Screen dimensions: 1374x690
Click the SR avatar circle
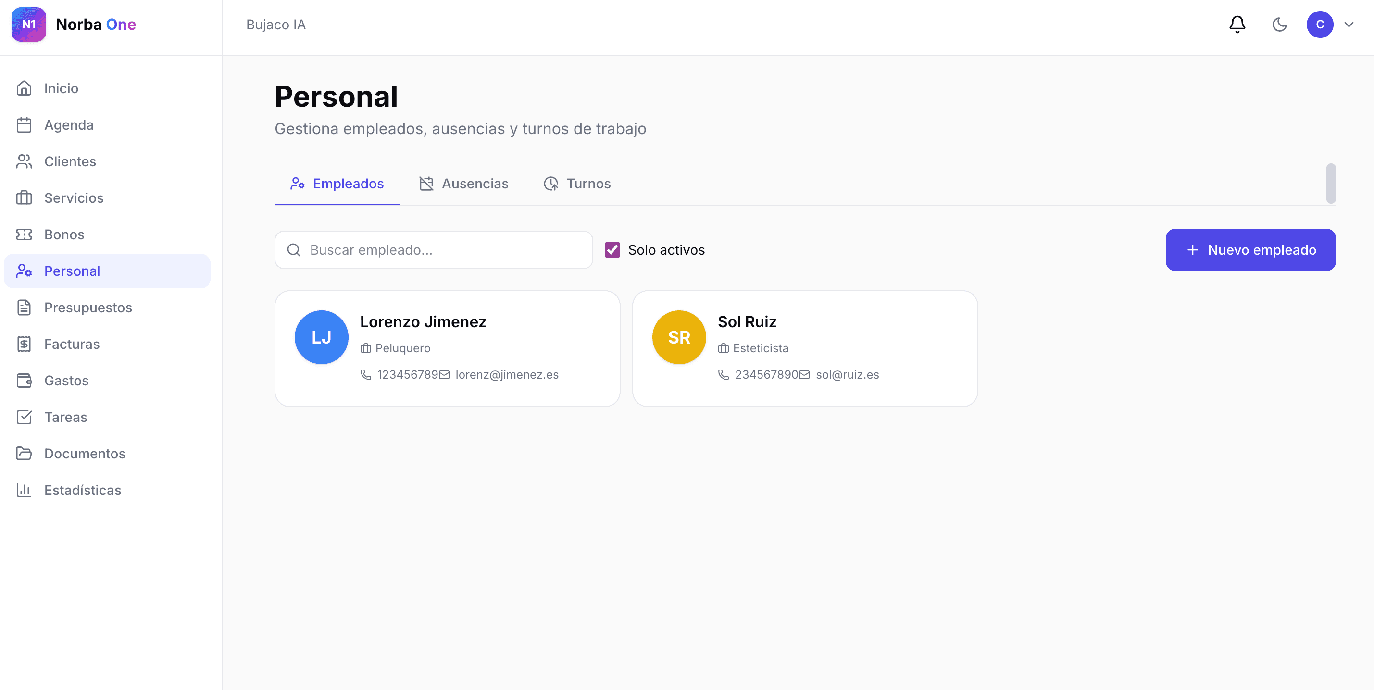(x=679, y=337)
